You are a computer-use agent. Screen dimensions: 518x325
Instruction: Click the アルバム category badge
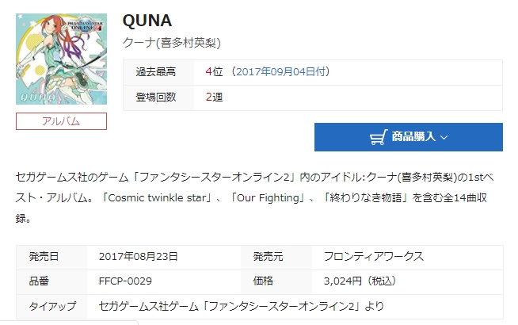pos(61,121)
